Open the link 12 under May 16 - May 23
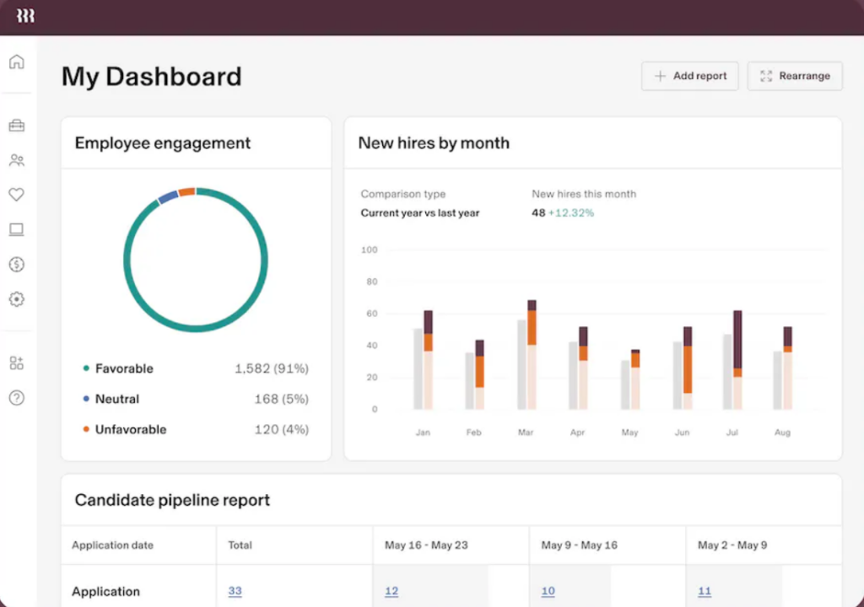This screenshot has height=607, width=864. click(391, 591)
